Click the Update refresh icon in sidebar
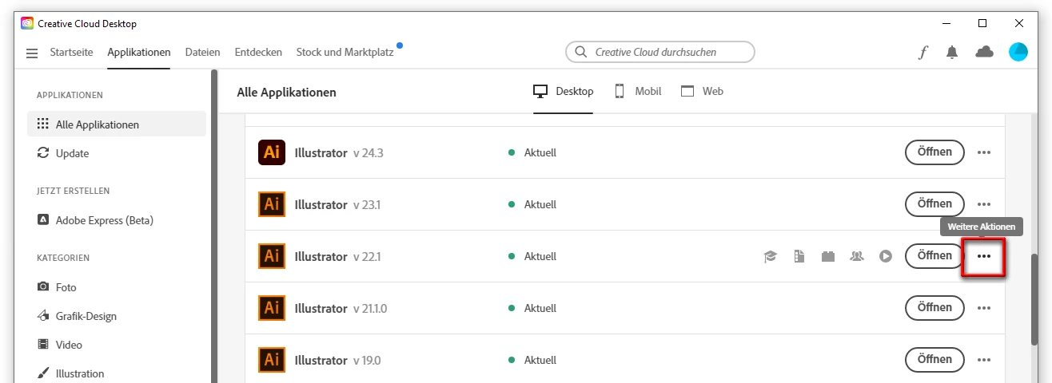The height and width of the screenshot is (383, 1052). (x=43, y=153)
